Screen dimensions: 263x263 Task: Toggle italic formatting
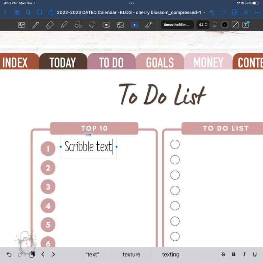[x=244, y=254]
